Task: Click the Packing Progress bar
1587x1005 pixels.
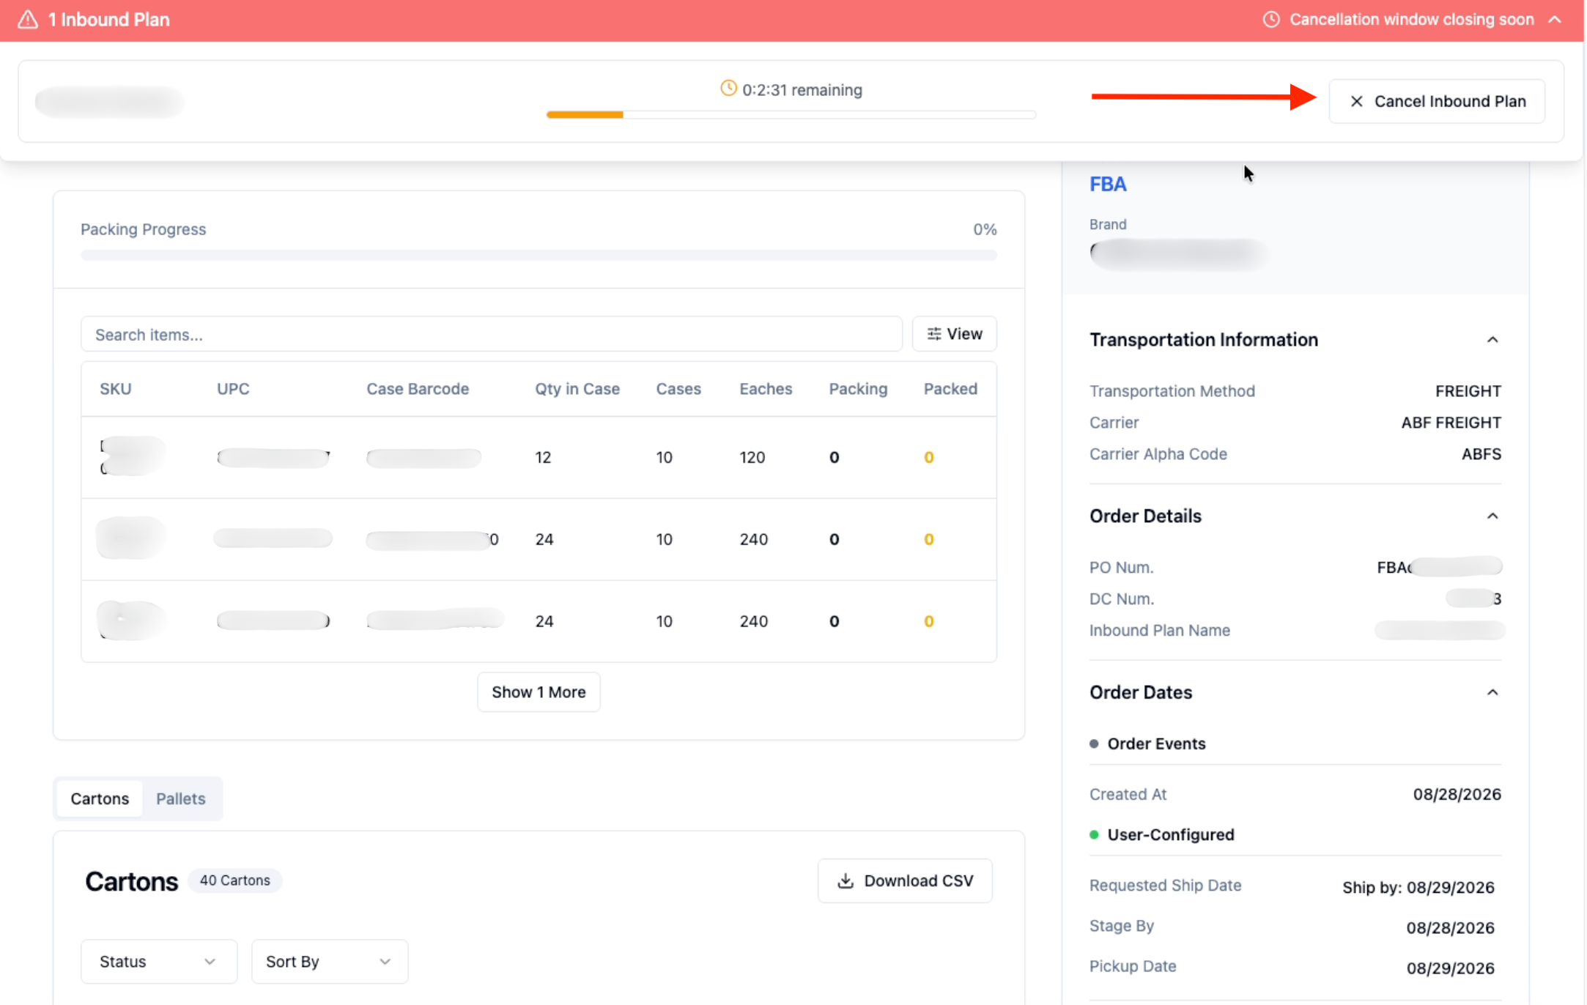Action: [539, 255]
